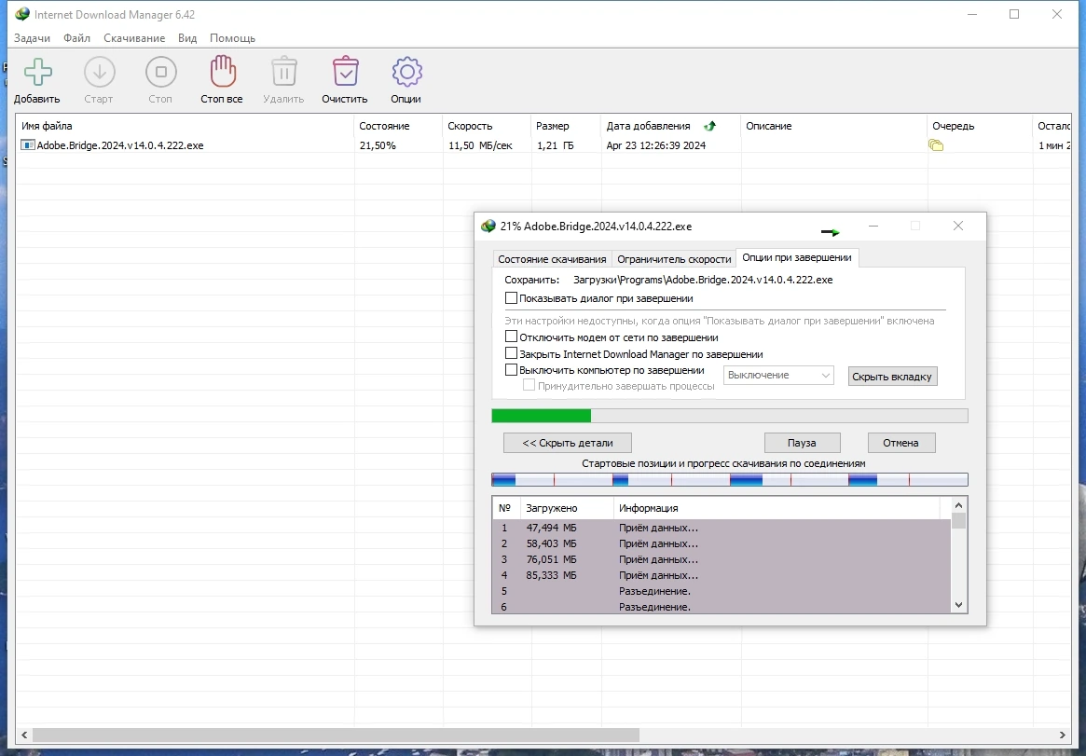Click the file icon beside Adobe.Bridge.2024 filename
Viewport: 1086px width, 756px height.
28,144
